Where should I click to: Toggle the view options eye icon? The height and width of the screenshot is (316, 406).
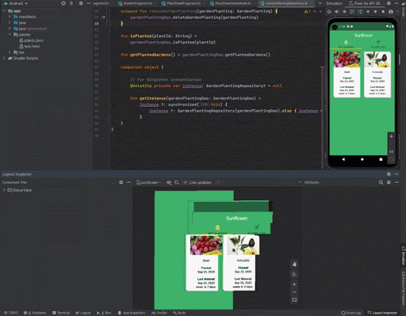tap(169, 182)
